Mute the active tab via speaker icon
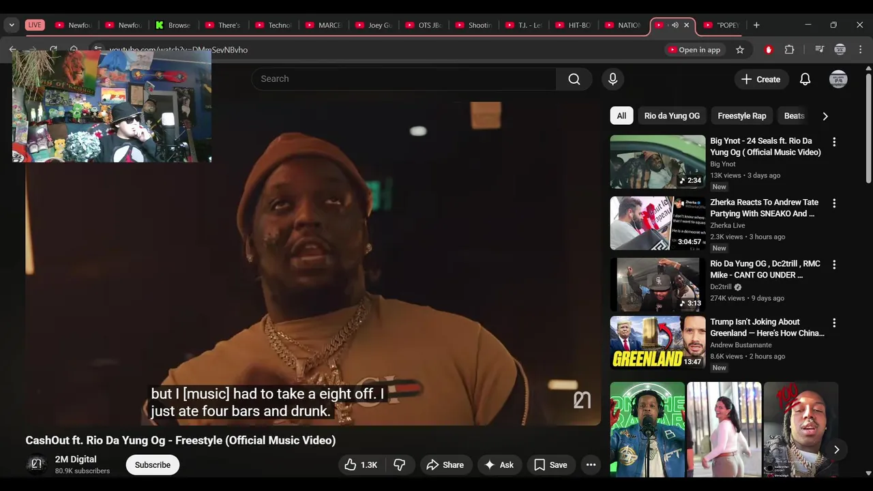 [x=675, y=25]
